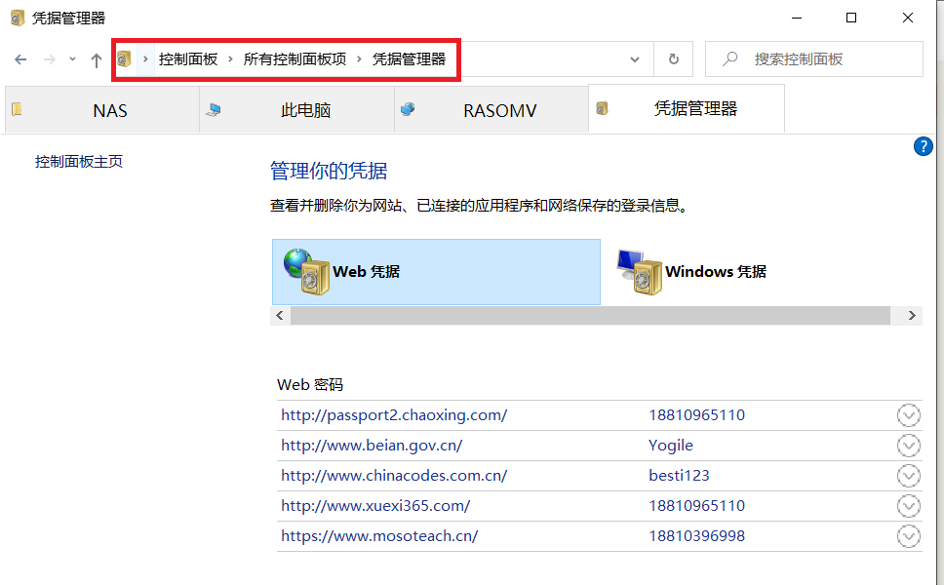This screenshot has height=585, width=944.
Task: Click the horizontal scrollbar right arrow
Action: tap(912, 315)
